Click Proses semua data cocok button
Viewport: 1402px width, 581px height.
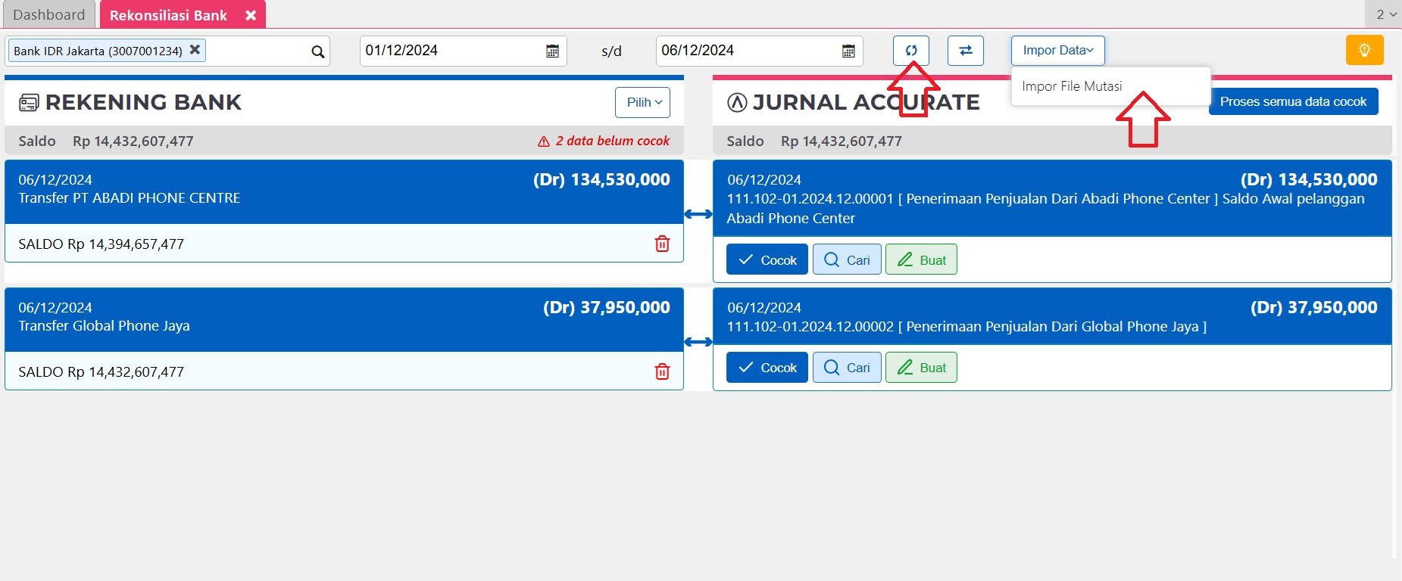pyautogui.click(x=1293, y=101)
